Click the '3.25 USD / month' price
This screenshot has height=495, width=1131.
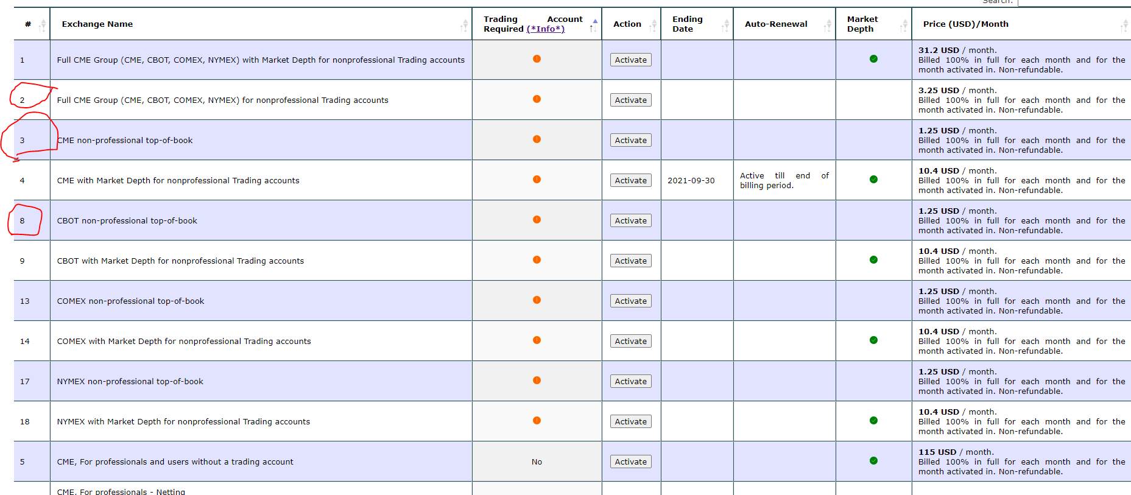click(957, 91)
